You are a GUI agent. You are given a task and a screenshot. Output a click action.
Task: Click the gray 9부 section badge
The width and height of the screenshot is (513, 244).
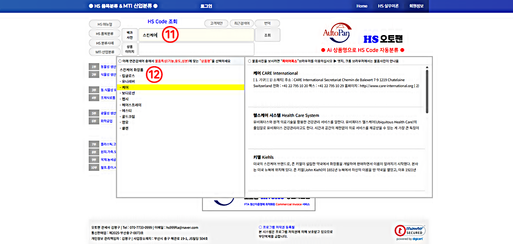tap(94, 160)
